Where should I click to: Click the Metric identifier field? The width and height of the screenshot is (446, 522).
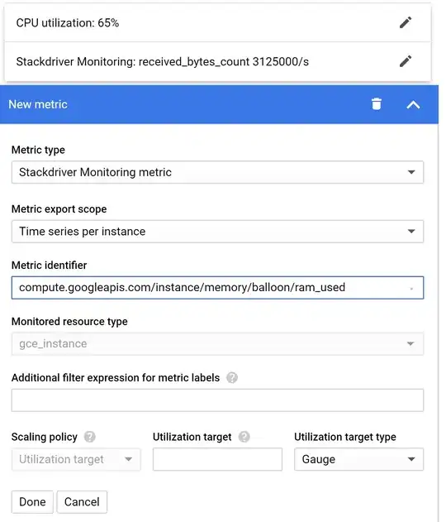(x=217, y=288)
